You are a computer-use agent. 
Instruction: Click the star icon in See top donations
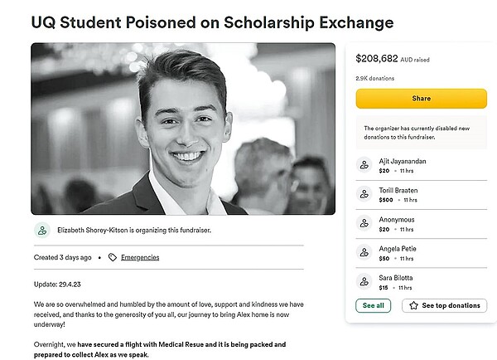click(413, 305)
